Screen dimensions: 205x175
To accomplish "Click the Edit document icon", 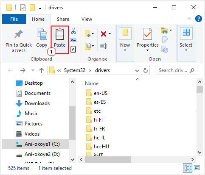I will click(x=165, y=40).
